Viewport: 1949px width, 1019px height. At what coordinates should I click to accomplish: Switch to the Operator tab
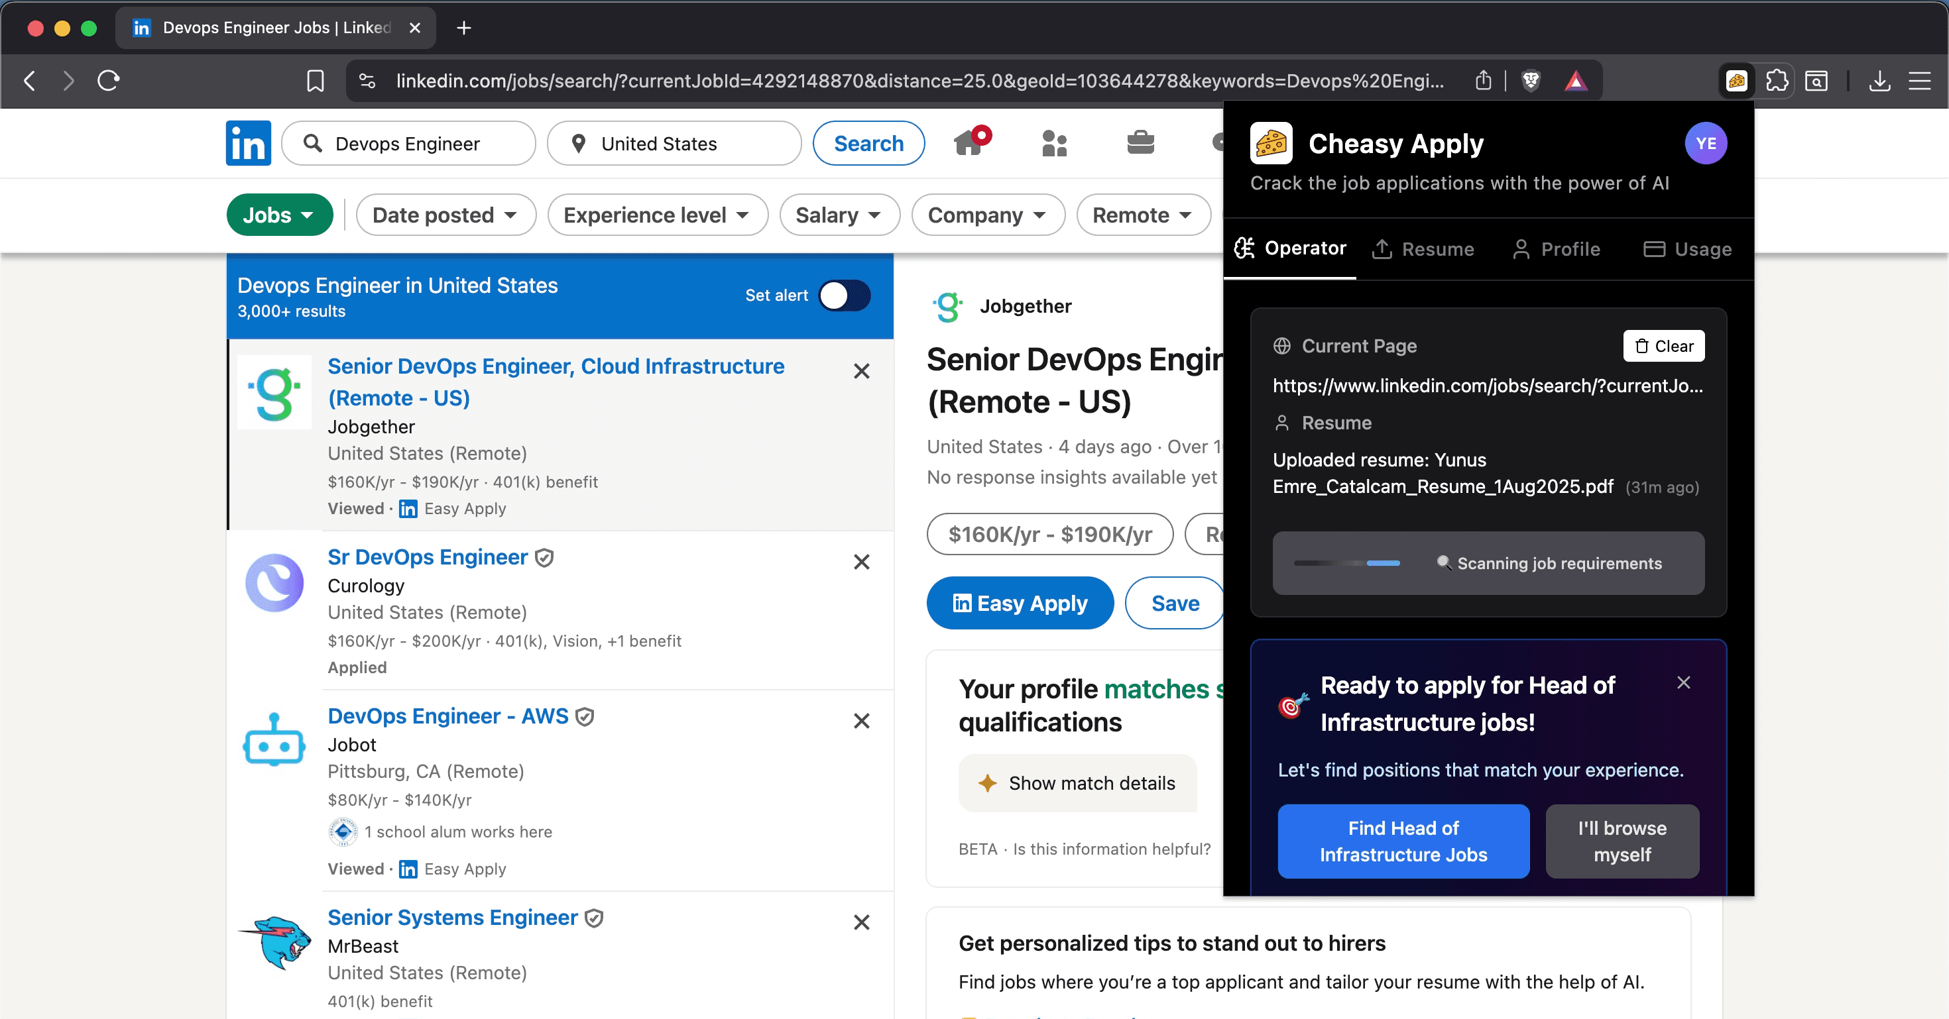click(x=1290, y=248)
